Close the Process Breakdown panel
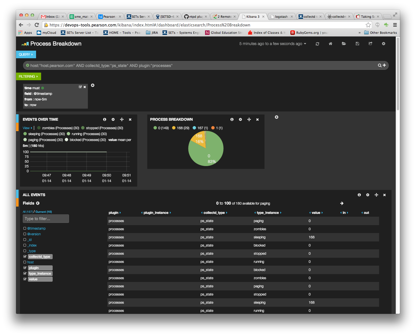 point(257,120)
